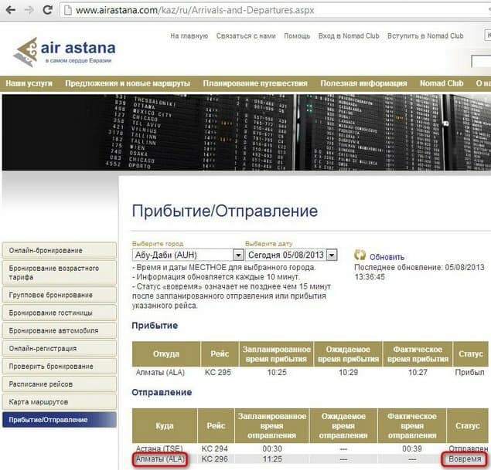Open the Связаться с нами link
Viewport: 491px width, 470px height.
pyautogui.click(x=246, y=36)
